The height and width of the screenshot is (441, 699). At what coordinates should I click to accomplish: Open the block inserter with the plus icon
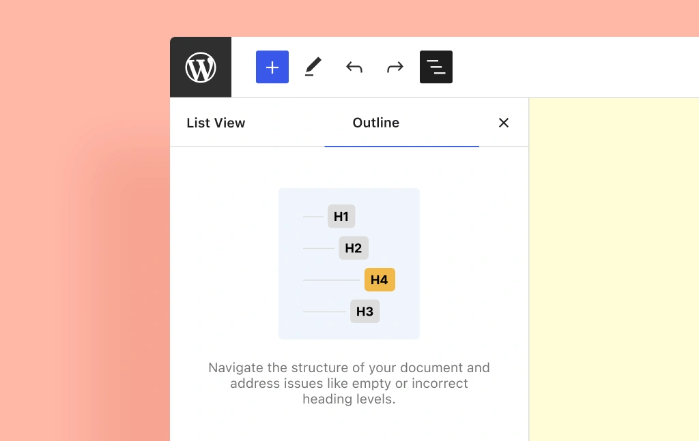pyautogui.click(x=272, y=67)
